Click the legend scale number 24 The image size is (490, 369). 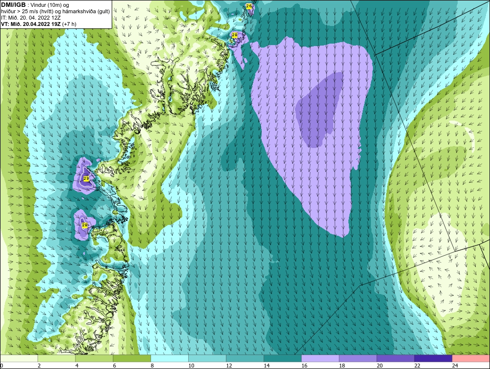pyautogui.click(x=455, y=366)
